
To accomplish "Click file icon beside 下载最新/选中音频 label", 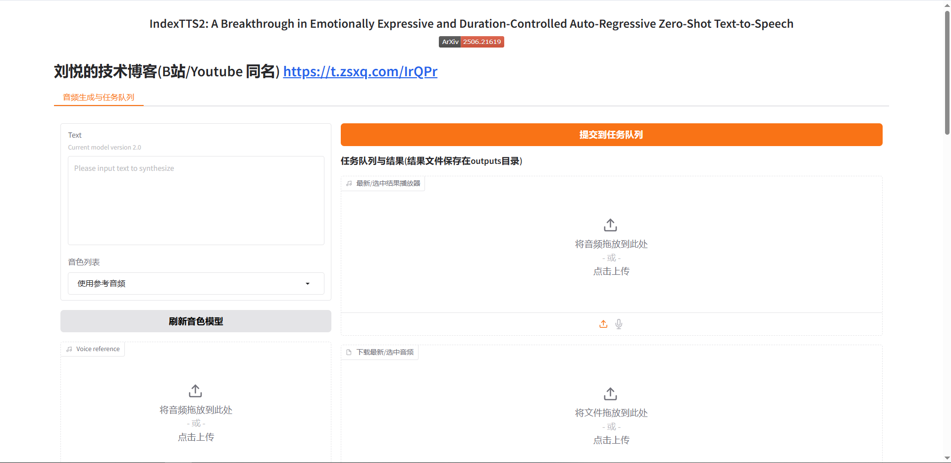I will coord(349,352).
